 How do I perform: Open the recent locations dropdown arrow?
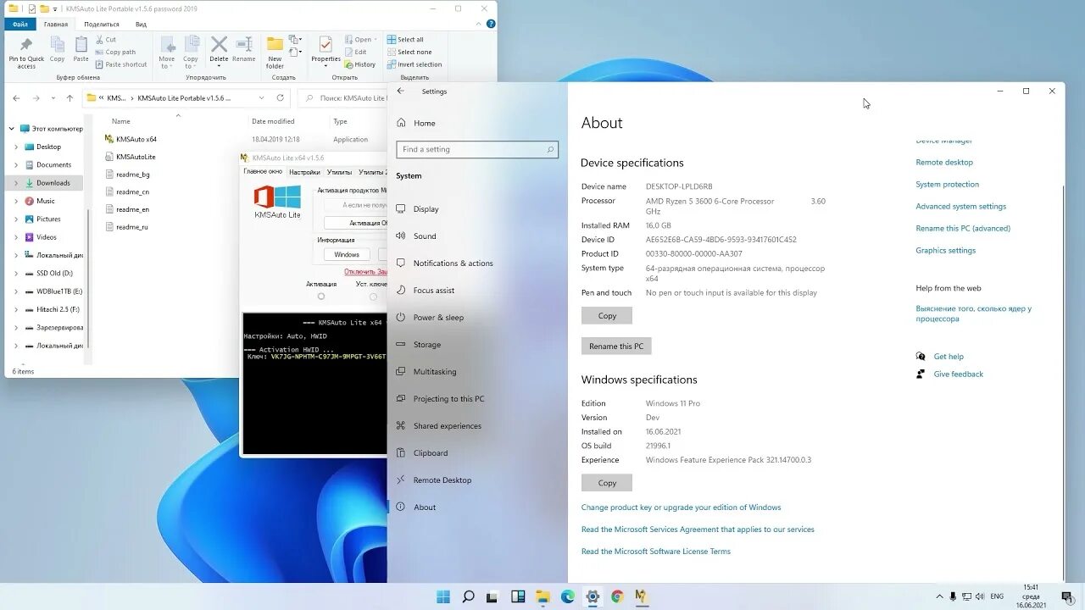click(54, 98)
